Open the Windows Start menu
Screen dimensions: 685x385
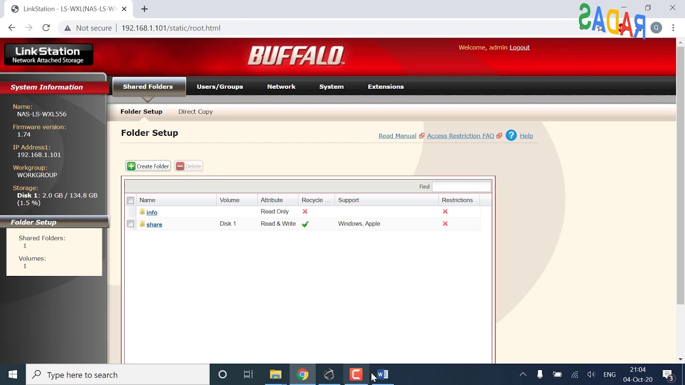(13, 375)
